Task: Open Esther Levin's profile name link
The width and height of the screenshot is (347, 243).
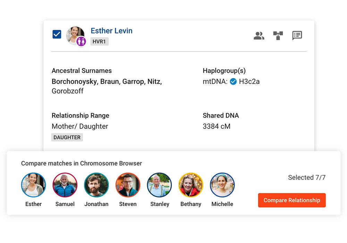Action: pos(111,31)
